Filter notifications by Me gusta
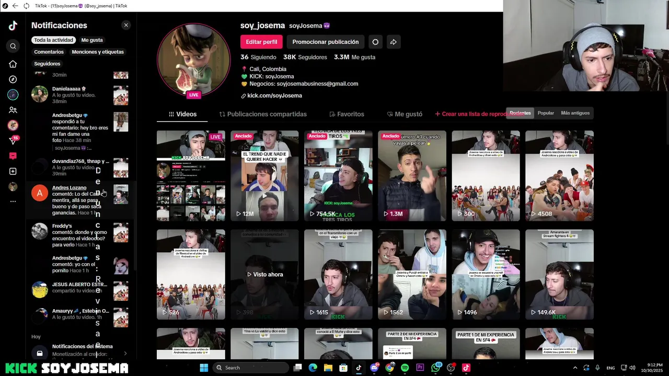The height and width of the screenshot is (376, 669). tap(92, 40)
